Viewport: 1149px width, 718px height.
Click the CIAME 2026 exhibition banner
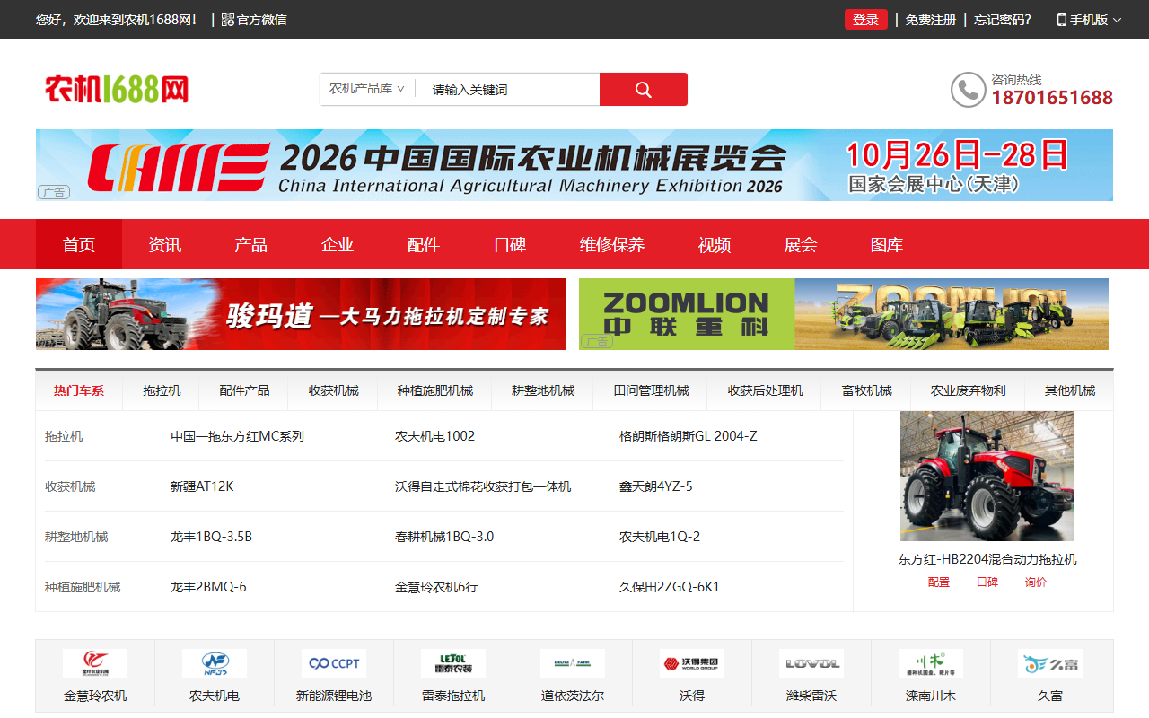tap(574, 165)
